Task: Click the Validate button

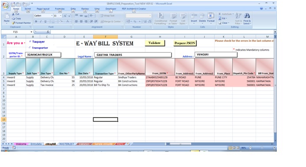Action: click(x=155, y=43)
